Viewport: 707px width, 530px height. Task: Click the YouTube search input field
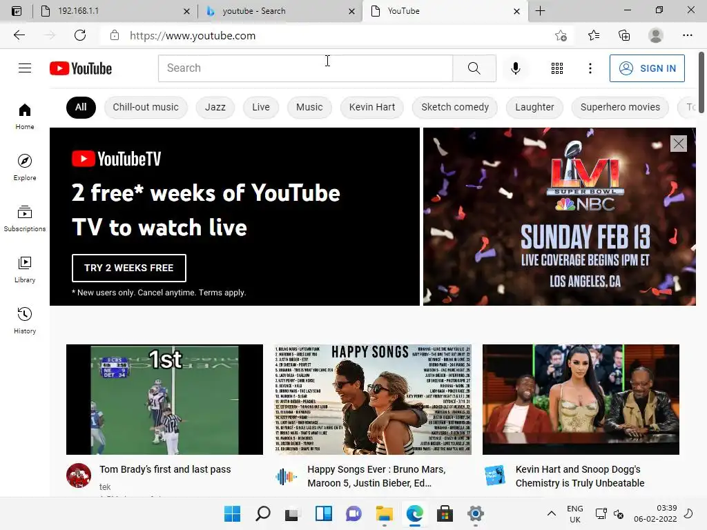coord(305,68)
